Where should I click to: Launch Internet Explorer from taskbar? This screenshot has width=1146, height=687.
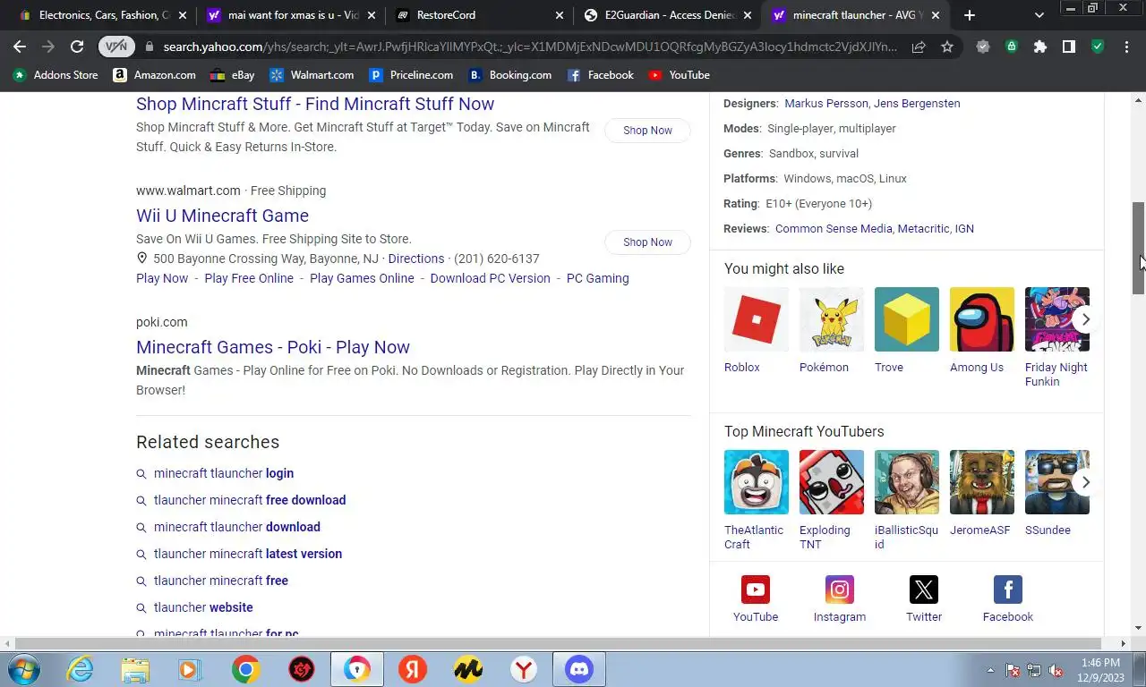point(81,669)
